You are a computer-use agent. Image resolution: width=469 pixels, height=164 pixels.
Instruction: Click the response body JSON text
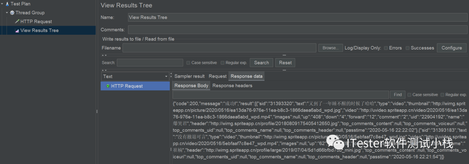[x=320, y=130]
